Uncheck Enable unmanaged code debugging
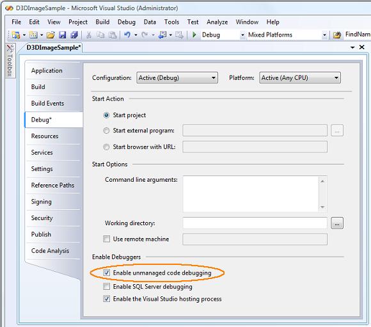This screenshot has width=371, height=327. 106,273
